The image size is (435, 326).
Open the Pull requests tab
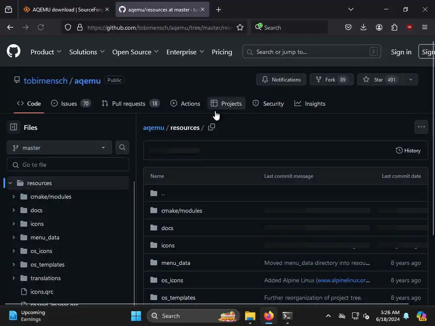point(131,104)
